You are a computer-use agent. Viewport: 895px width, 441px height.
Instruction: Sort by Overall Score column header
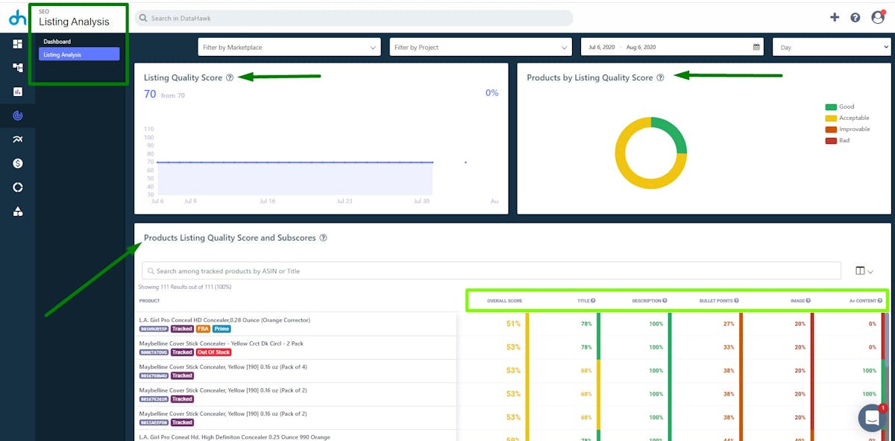(x=504, y=301)
